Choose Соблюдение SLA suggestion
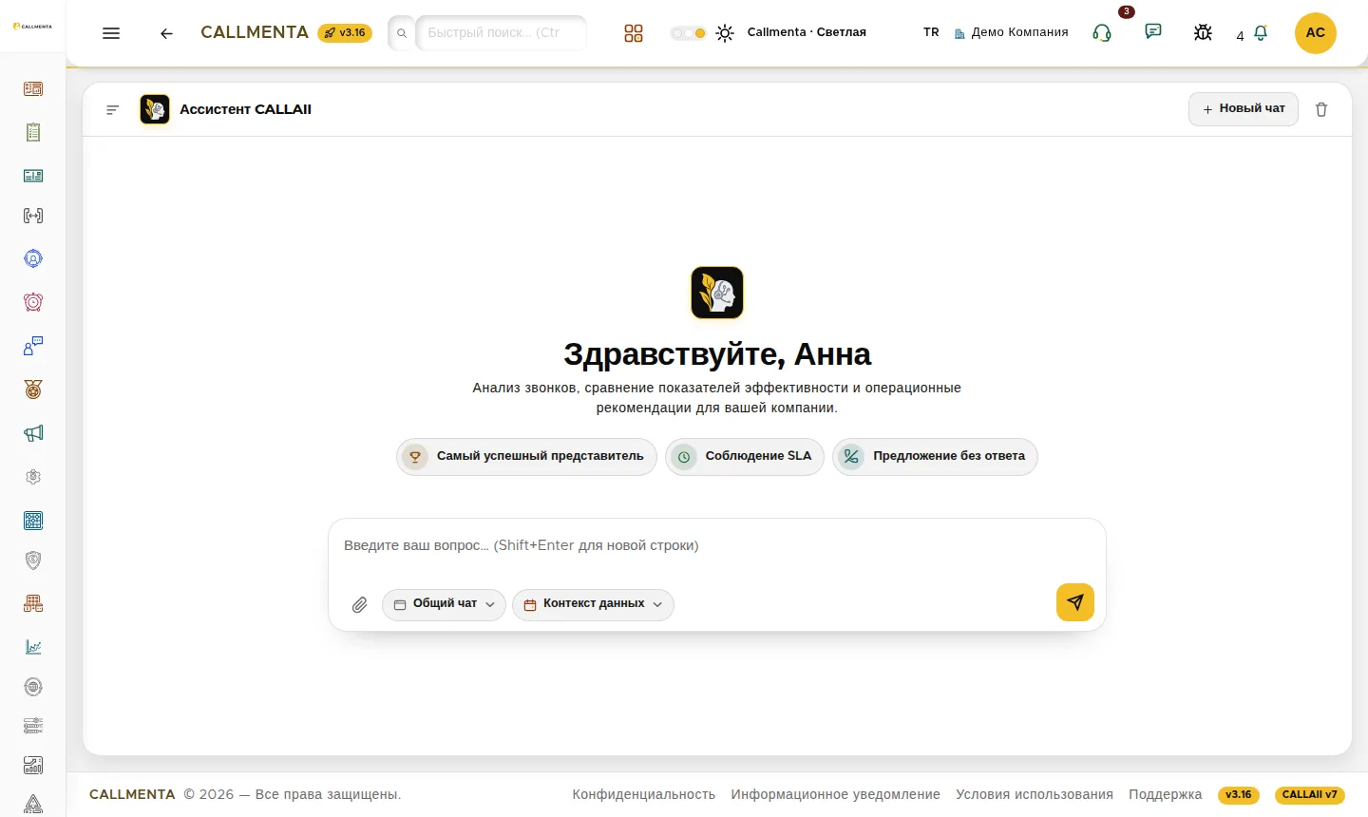Image resolution: width=1368 pixels, height=817 pixels. tap(745, 457)
